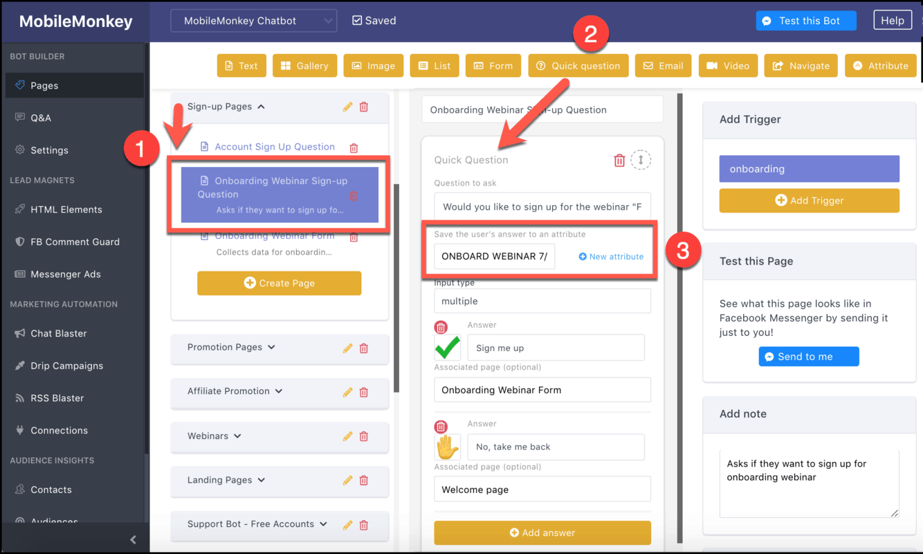Click Add answer button

pyautogui.click(x=542, y=533)
